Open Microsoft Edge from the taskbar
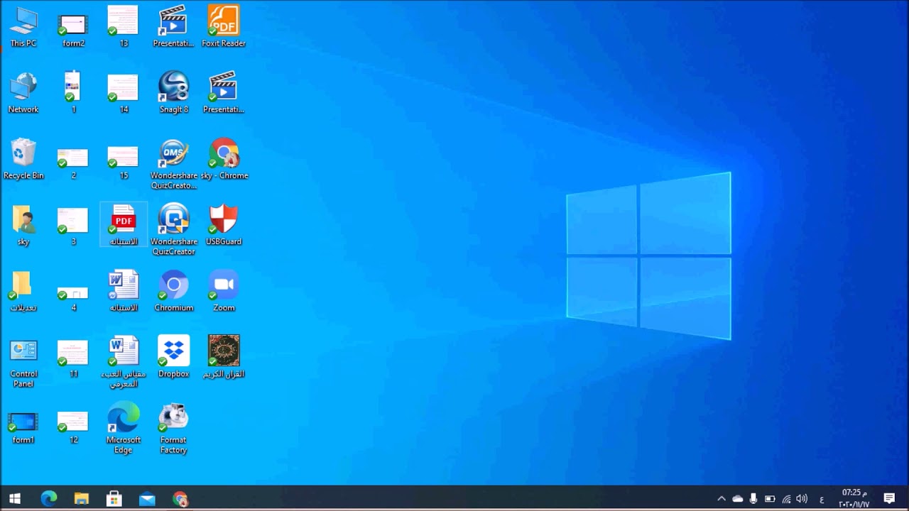The height and width of the screenshot is (511, 909). click(x=48, y=498)
